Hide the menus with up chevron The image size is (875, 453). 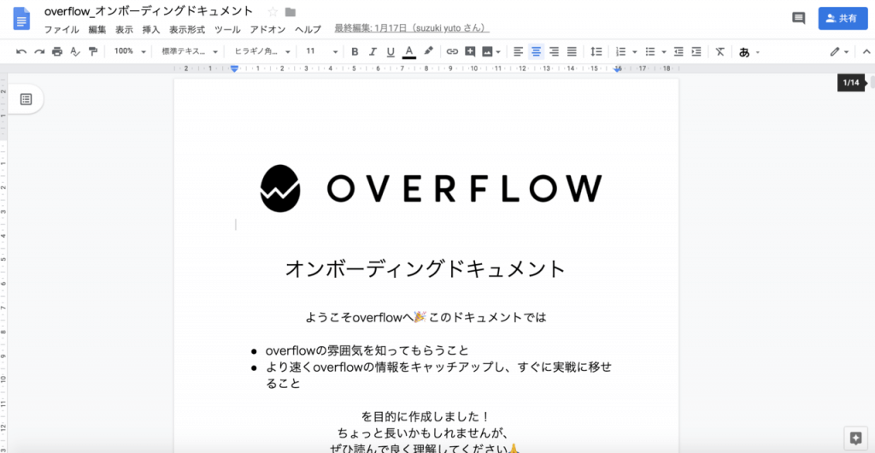[x=866, y=52]
